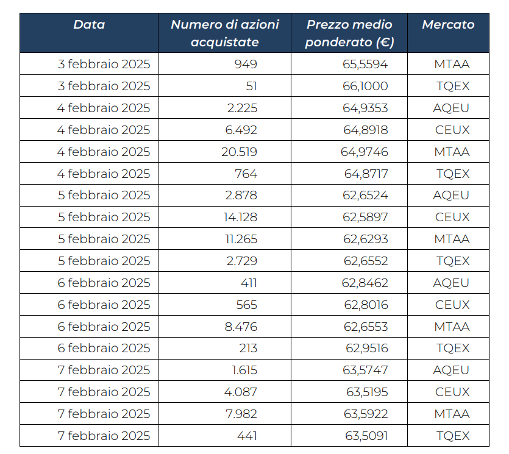This screenshot has height=454, width=509.
Task: Click the Prezzo medio ponderato (€) header
Action: 349,33
